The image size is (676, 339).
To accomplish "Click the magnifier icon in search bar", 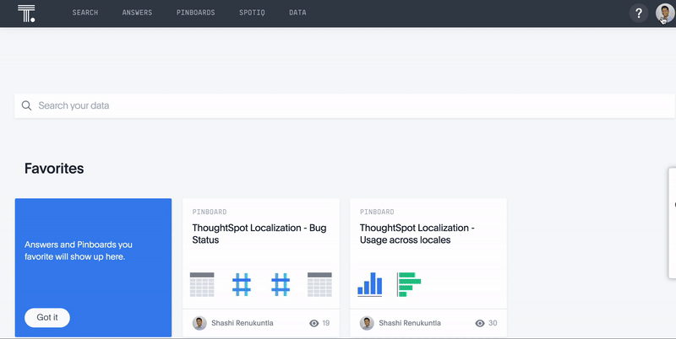I will pos(27,105).
